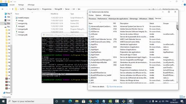
Task: Click the Explorer back arrow
Action: point(3,9)
